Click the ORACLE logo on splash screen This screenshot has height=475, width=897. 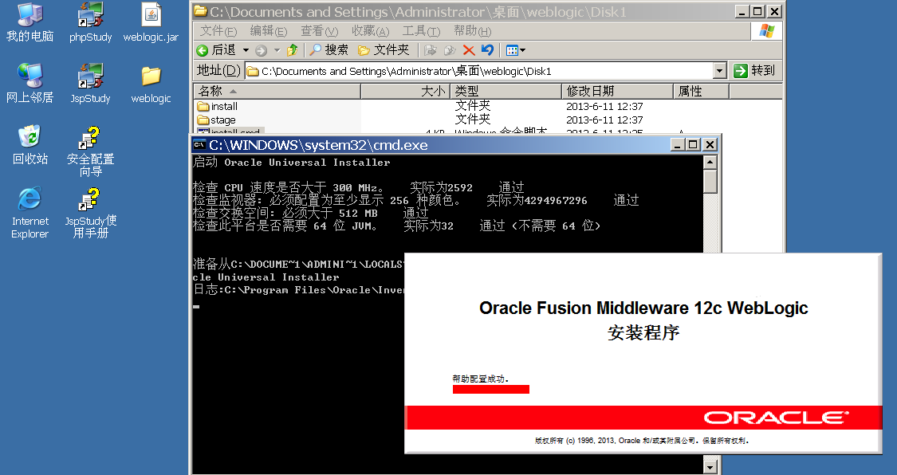(x=777, y=418)
